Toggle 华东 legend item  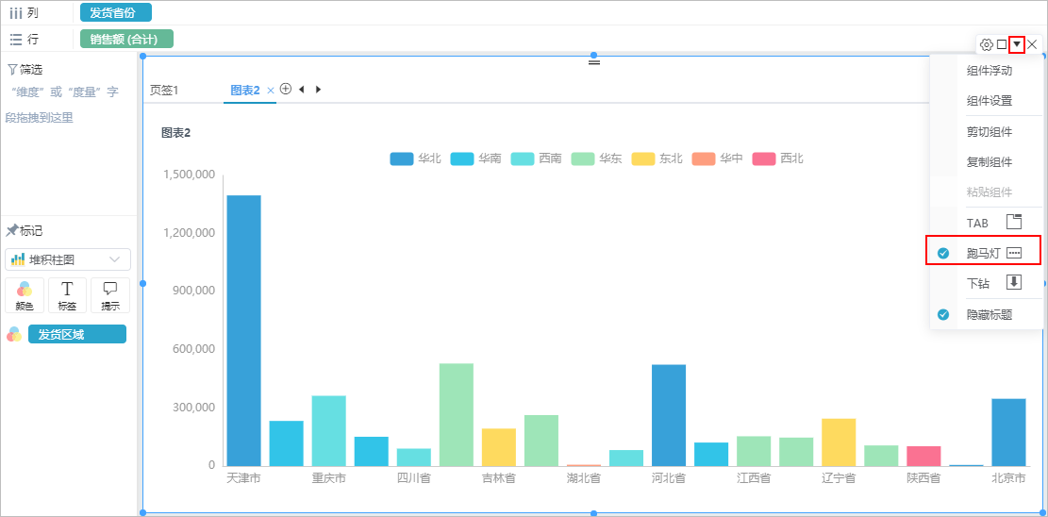click(x=597, y=159)
